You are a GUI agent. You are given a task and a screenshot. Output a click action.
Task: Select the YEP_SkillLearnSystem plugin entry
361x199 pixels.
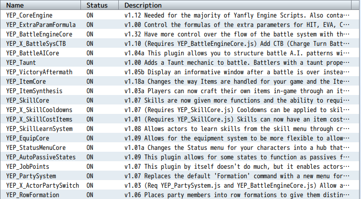tap(181, 129)
